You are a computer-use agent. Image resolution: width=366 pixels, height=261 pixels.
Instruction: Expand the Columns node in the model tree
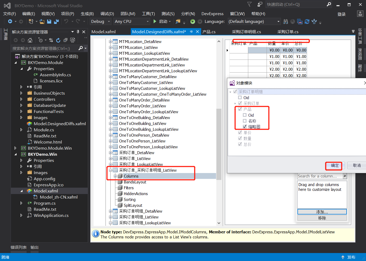pos(115,176)
